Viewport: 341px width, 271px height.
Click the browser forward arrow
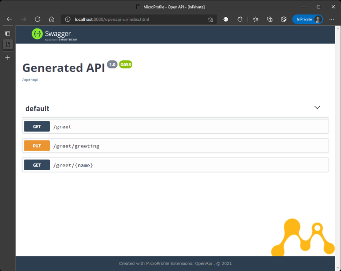pos(23,20)
